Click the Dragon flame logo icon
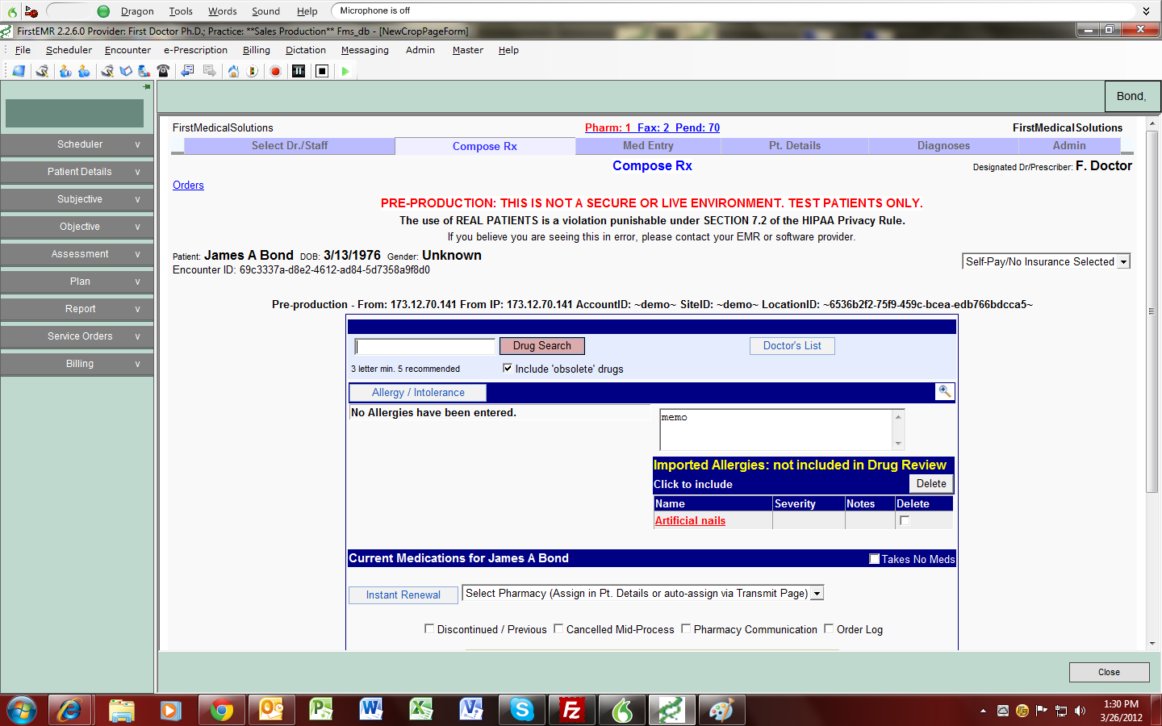 pos(12,11)
